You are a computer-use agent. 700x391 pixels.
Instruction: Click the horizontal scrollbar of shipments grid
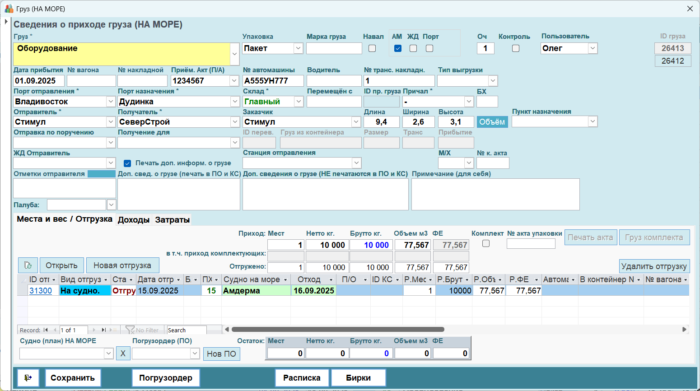point(338,330)
